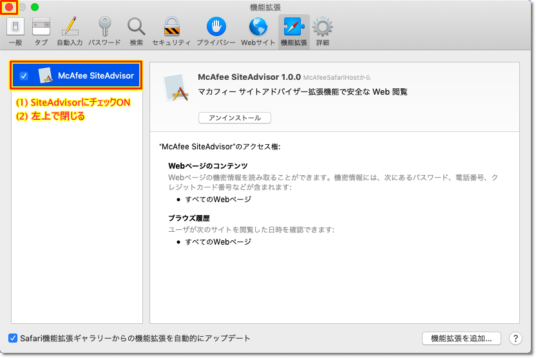Open the Webサイト globe pane
The width and height of the screenshot is (536, 358).
pos(258,32)
